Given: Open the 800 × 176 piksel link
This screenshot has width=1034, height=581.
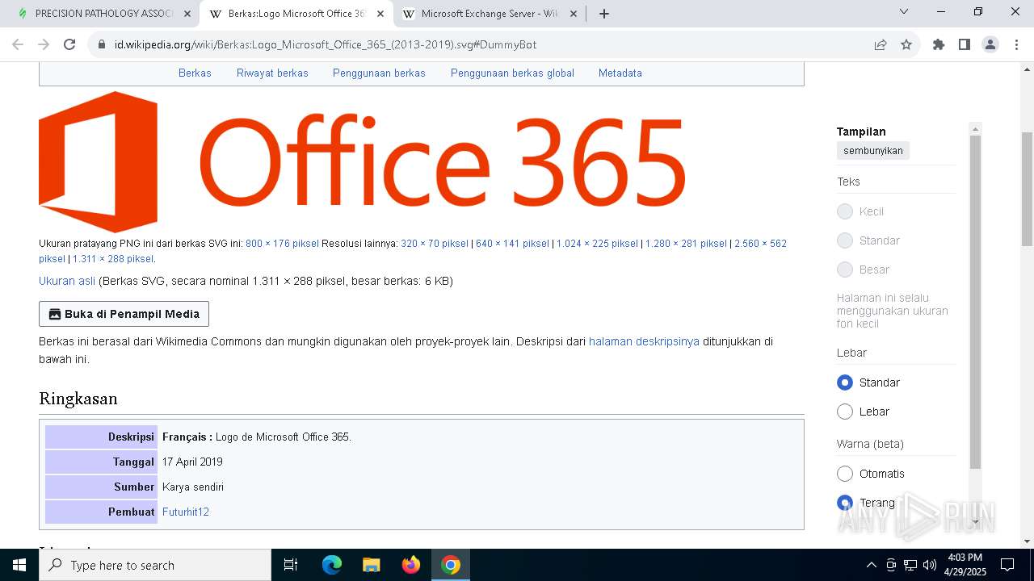Looking at the screenshot, I should point(282,243).
